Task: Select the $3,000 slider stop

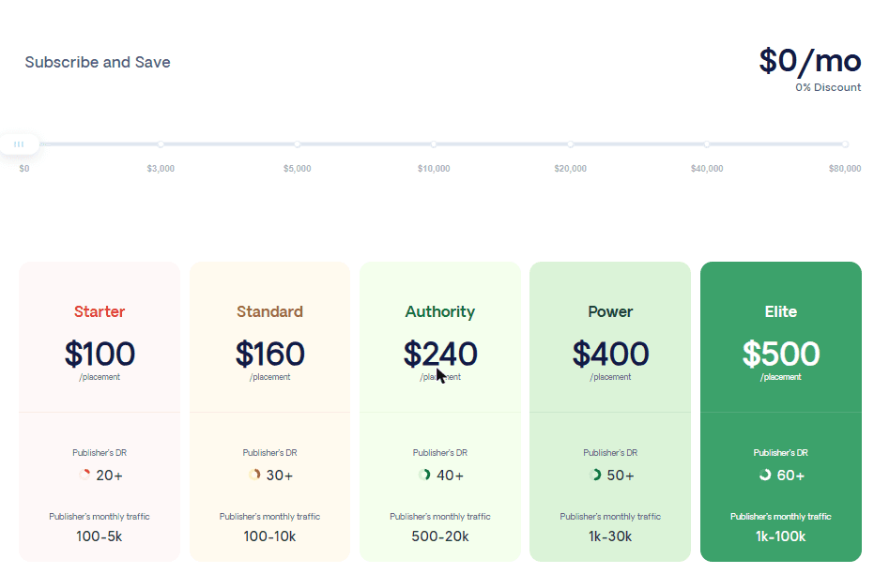Action: point(161,144)
